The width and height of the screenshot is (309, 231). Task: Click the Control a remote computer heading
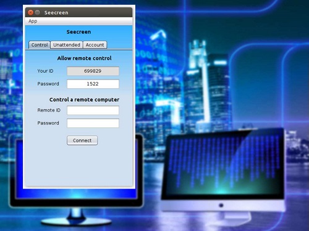click(x=84, y=100)
